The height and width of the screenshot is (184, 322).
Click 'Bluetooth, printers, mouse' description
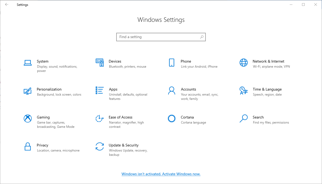pos(127,67)
